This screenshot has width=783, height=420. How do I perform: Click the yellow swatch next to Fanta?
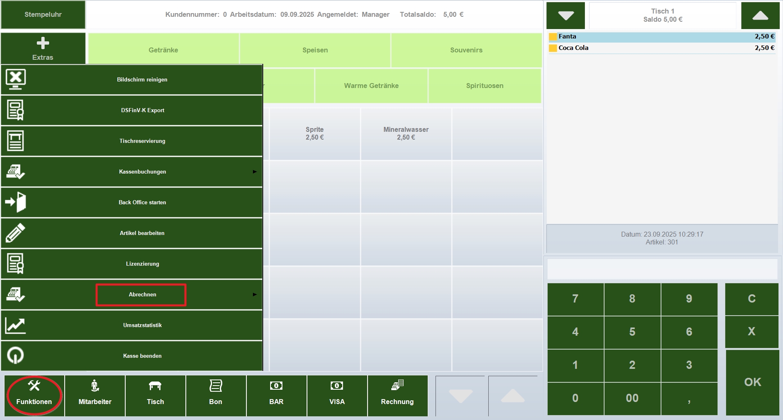tap(553, 36)
